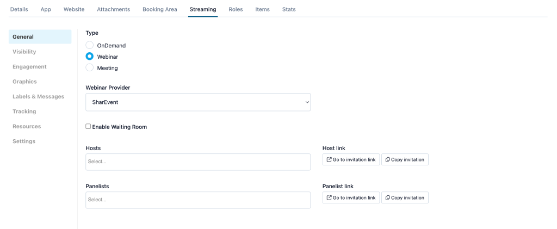Select the Meeting type option
This screenshot has width=557, height=229.
tap(90, 68)
